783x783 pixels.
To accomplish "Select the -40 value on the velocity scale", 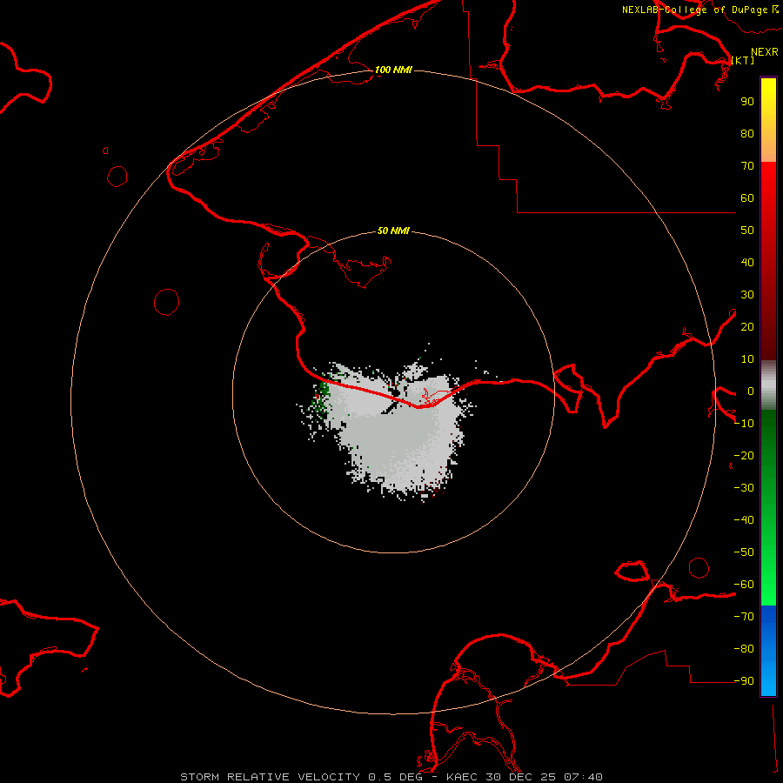I will click(x=744, y=520).
